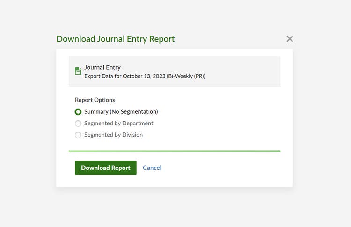Click the green Download Report button
351x227 pixels.
point(106,168)
